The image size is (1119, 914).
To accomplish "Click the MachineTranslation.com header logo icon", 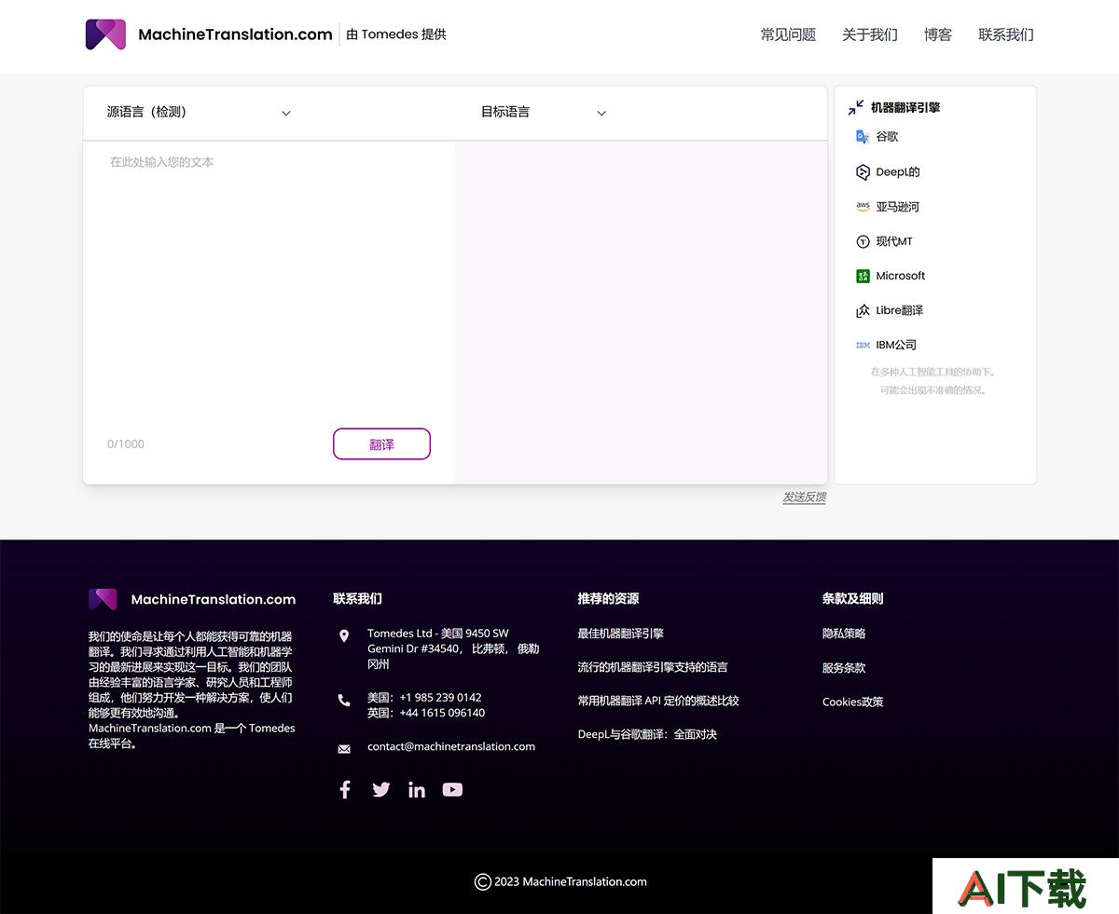I will coord(105,34).
